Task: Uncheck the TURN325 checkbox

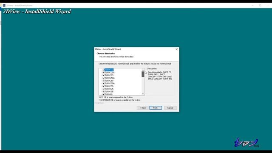Action: [104, 75]
